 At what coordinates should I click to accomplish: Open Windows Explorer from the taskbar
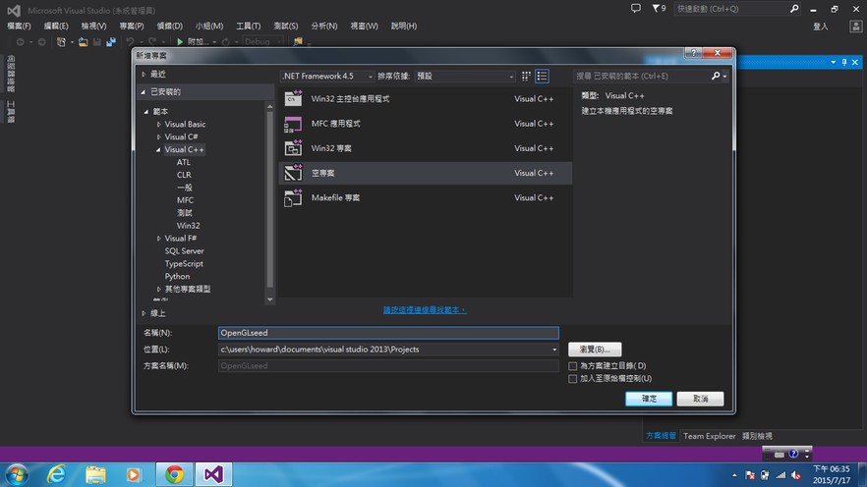[x=95, y=474]
